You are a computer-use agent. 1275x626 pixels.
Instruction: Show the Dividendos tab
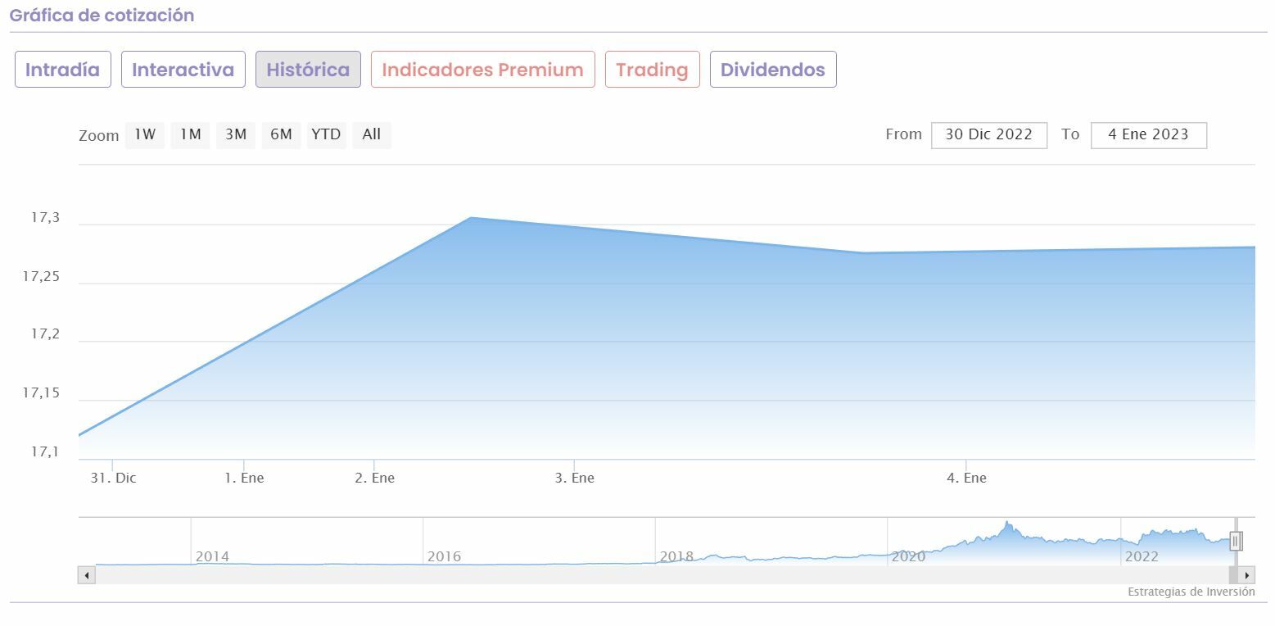coord(772,70)
